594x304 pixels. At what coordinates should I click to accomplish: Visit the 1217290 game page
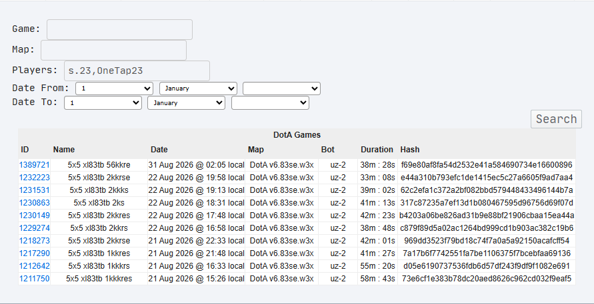click(35, 253)
